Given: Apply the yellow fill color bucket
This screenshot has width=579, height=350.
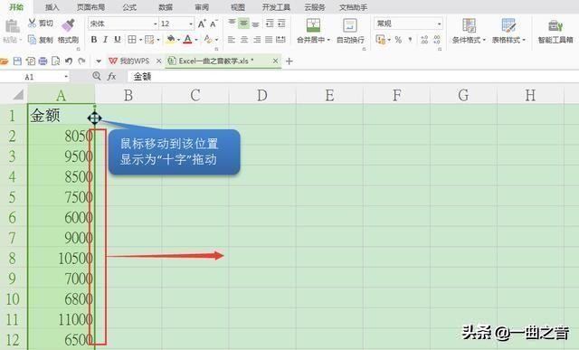Looking at the screenshot, I should click(171, 39).
